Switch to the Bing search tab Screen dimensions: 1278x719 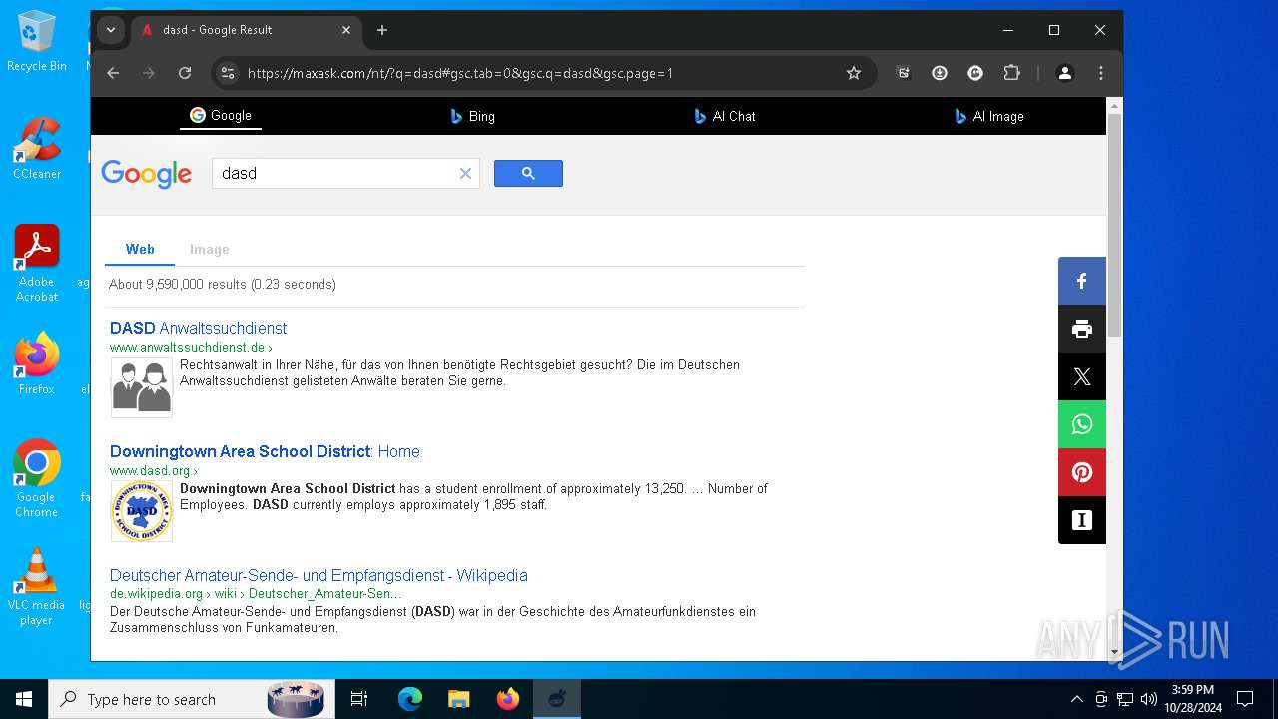click(472, 116)
